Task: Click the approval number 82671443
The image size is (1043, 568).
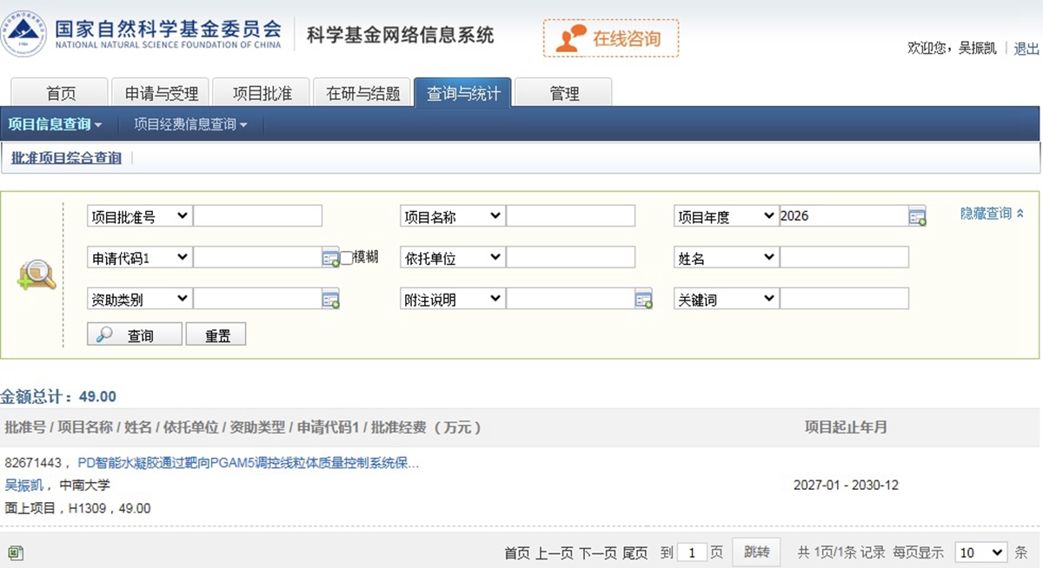Action: (x=33, y=463)
